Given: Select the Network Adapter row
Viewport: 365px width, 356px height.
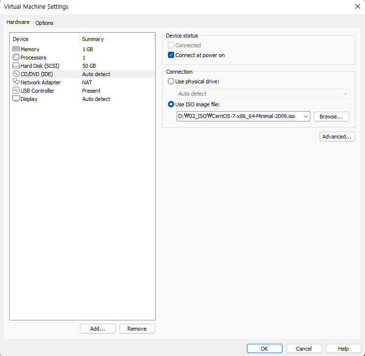Looking at the screenshot, I should click(x=82, y=82).
